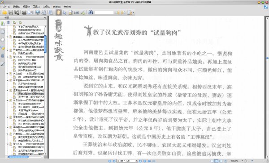Jump to last page button

click(x=145, y=161)
